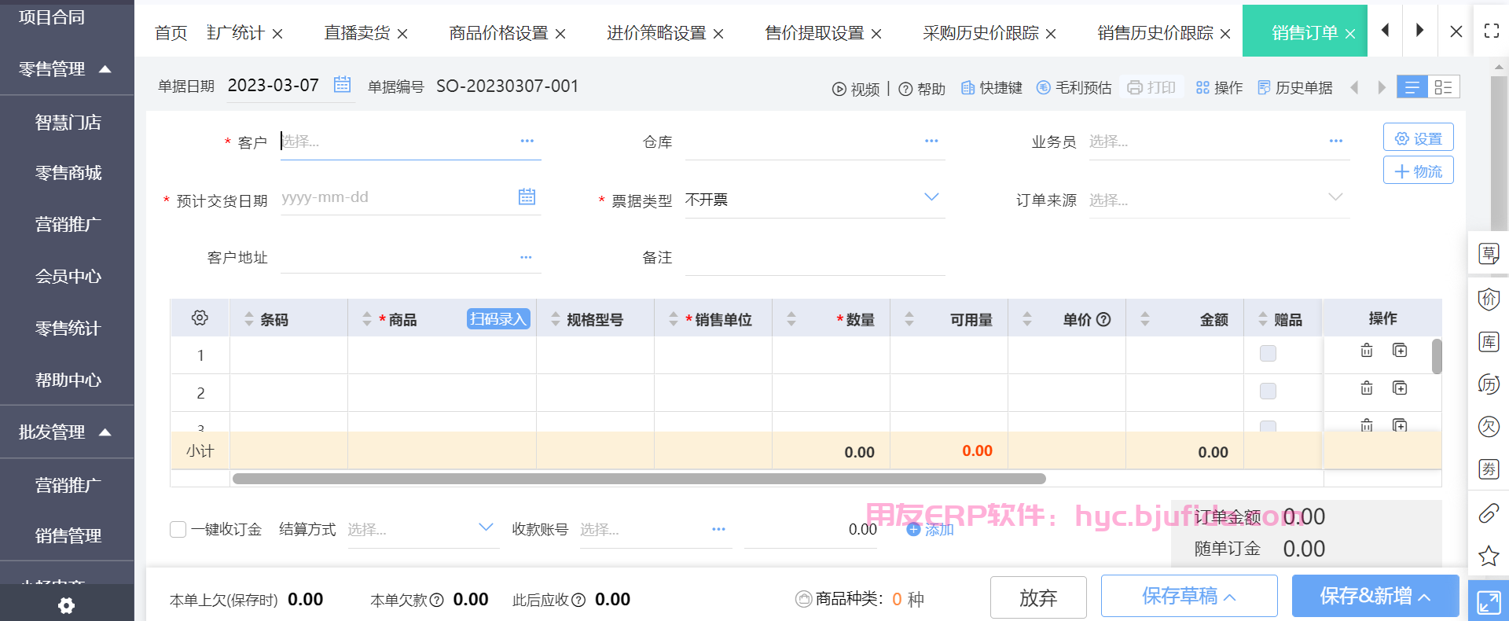Open the 欠 debt sidebar icon
This screenshot has width=1509, height=621.
click(1489, 427)
